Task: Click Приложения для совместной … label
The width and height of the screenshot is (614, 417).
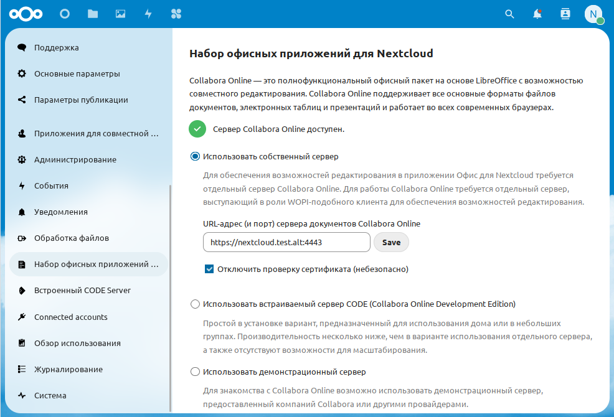Action: [x=97, y=134]
